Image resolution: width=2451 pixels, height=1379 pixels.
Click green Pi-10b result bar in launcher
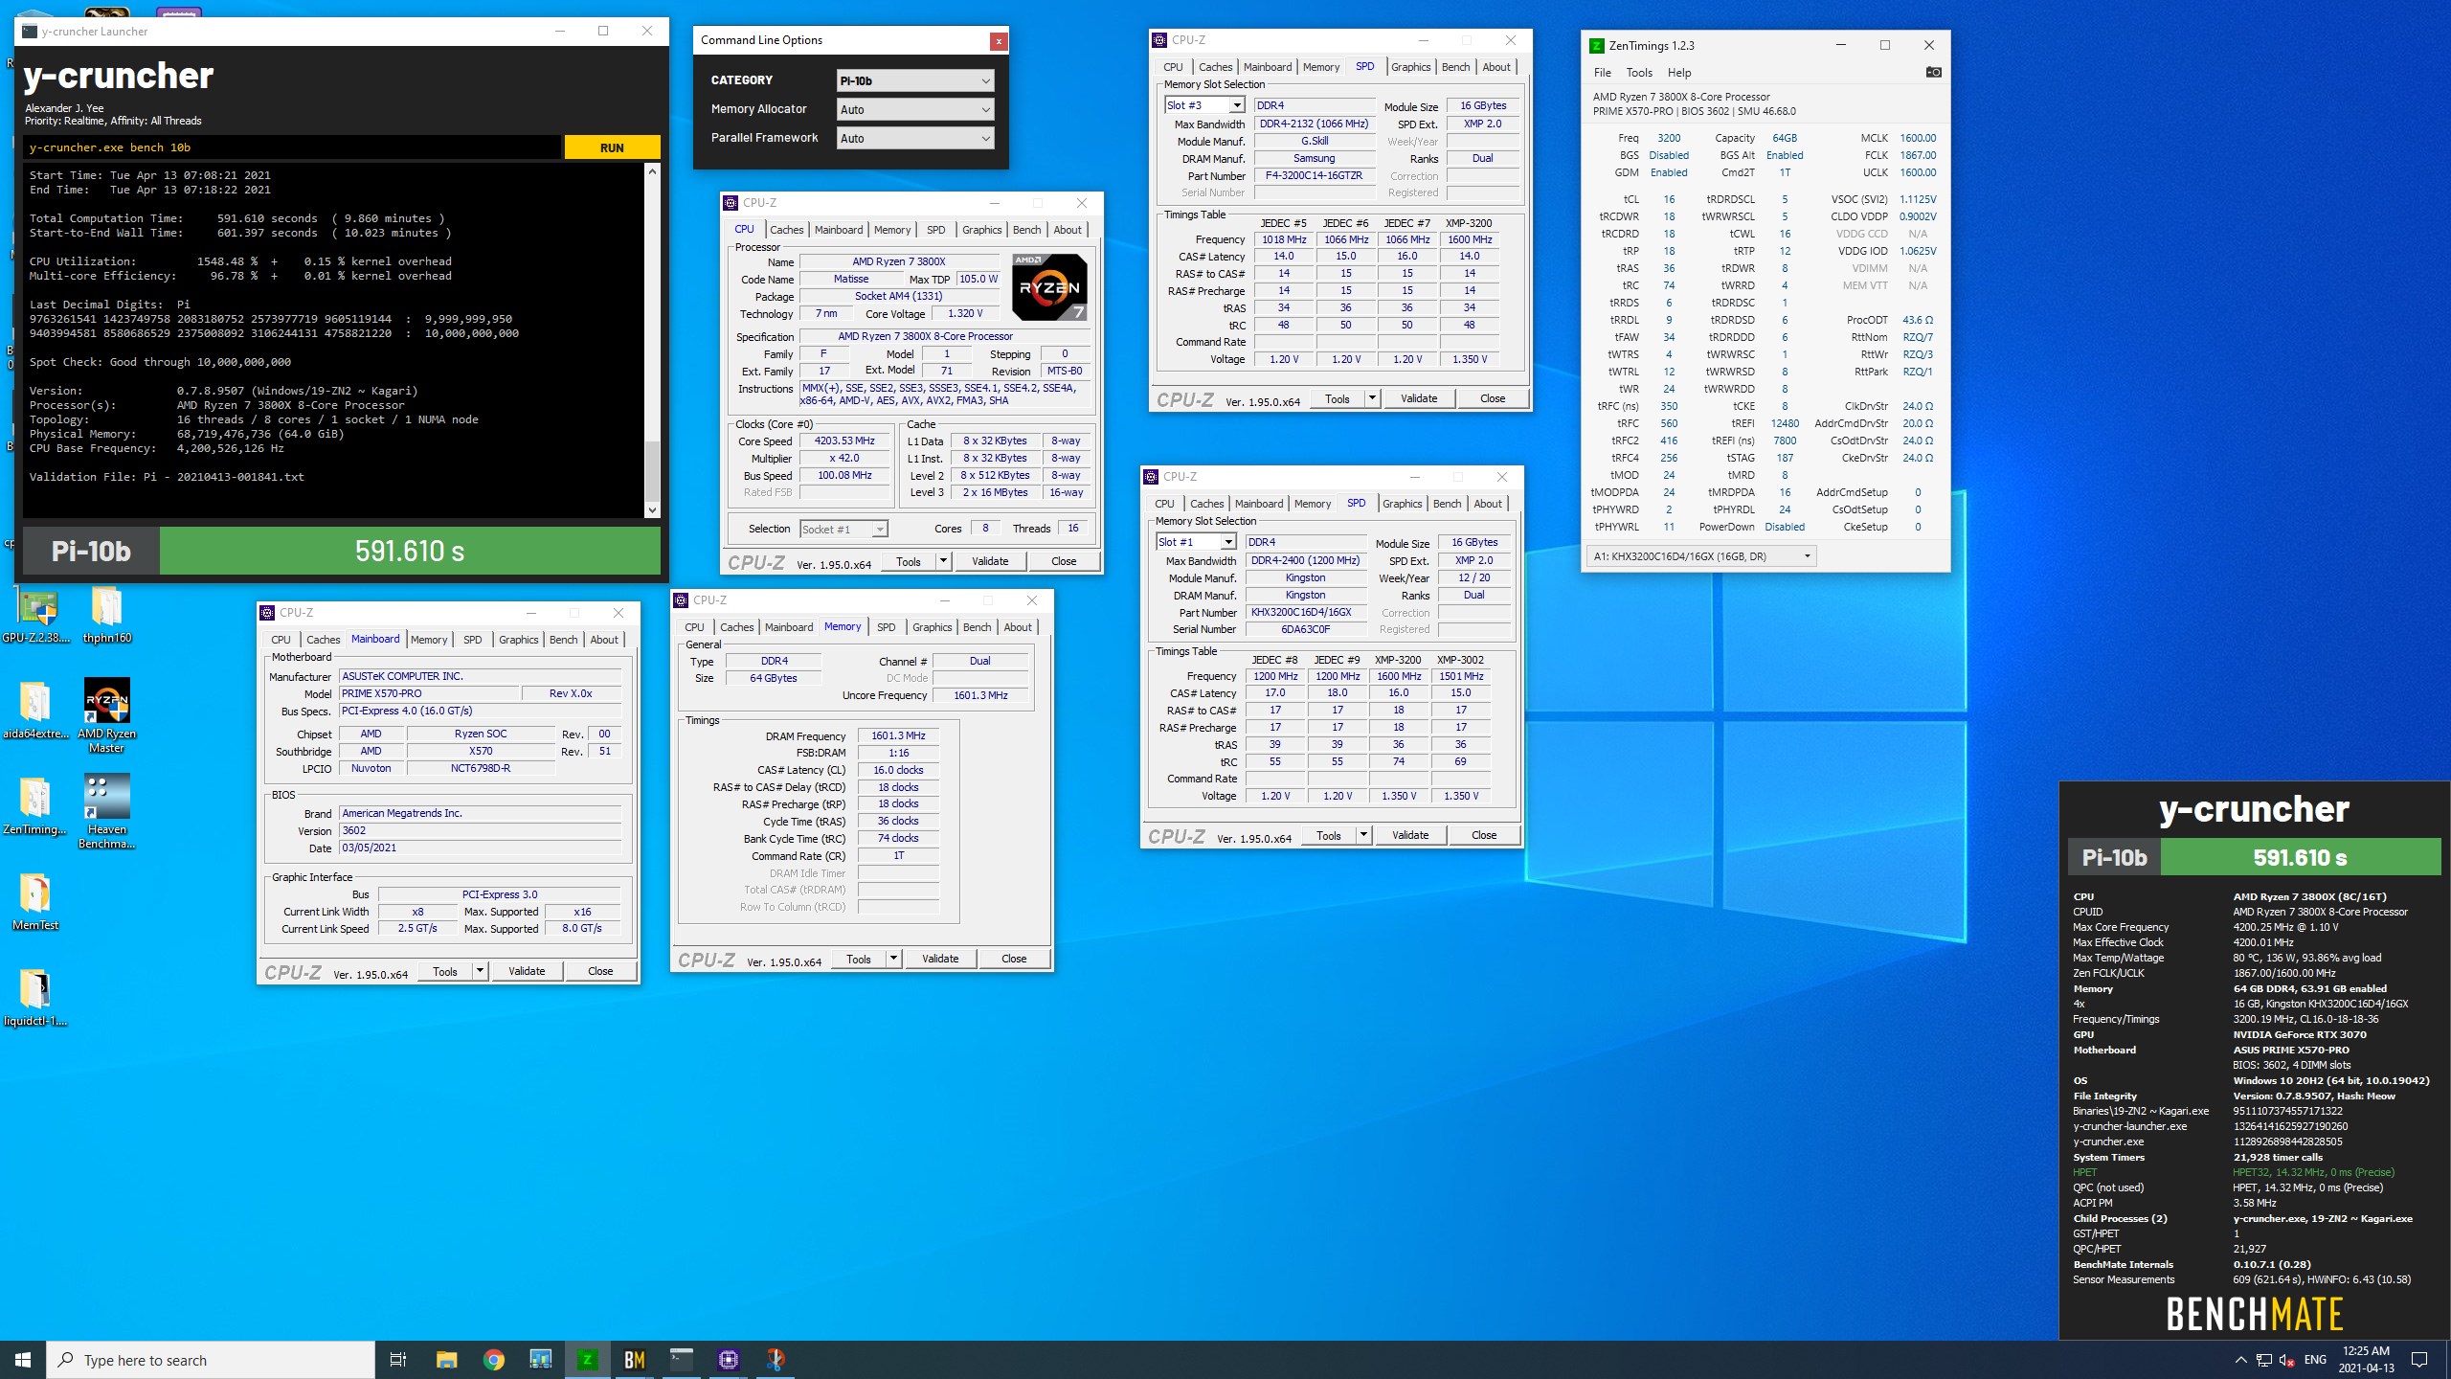tap(410, 551)
